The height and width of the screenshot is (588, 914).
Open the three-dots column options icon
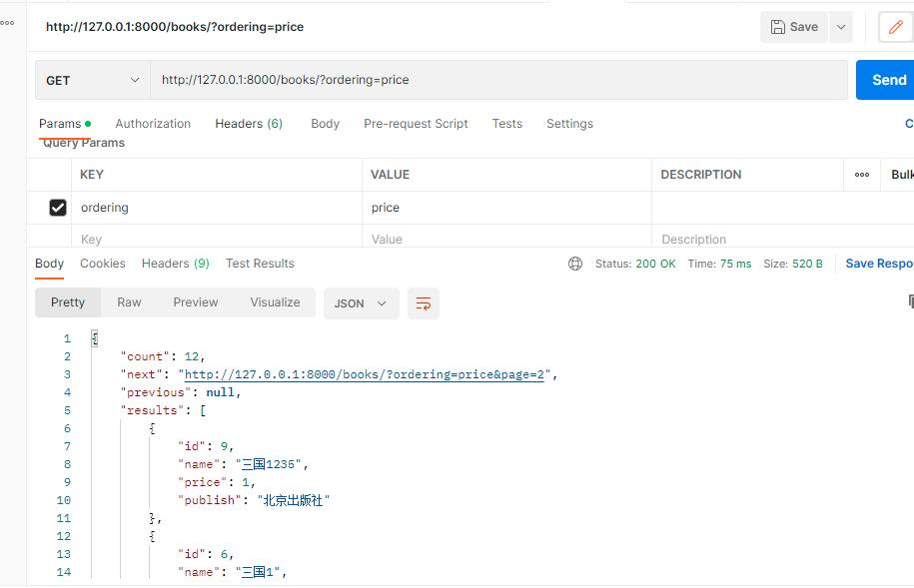click(x=862, y=175)
